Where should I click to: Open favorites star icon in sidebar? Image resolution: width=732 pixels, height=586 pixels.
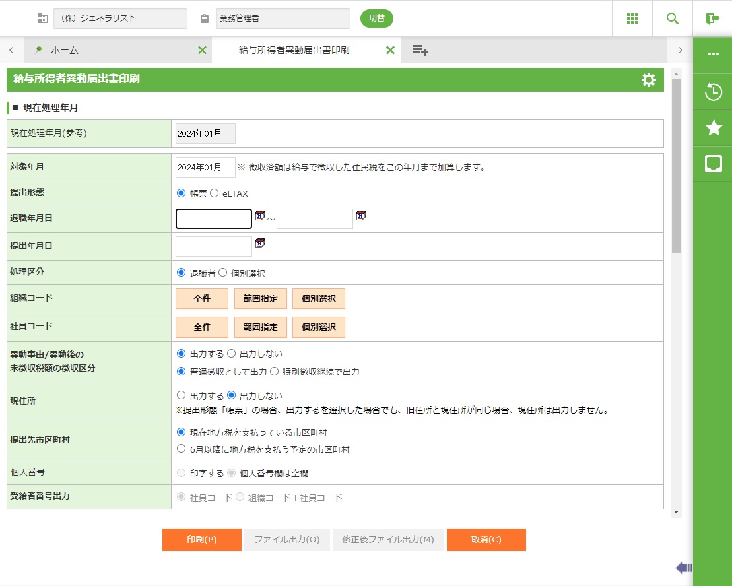pos(713,128)
